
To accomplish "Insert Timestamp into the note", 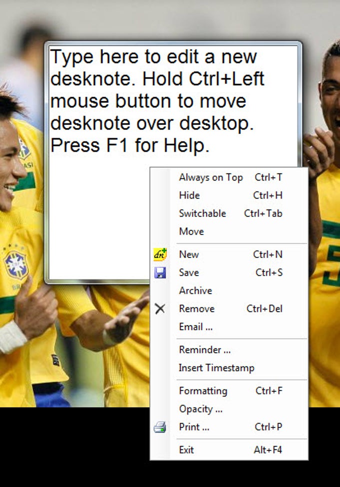I will point(229,367).
